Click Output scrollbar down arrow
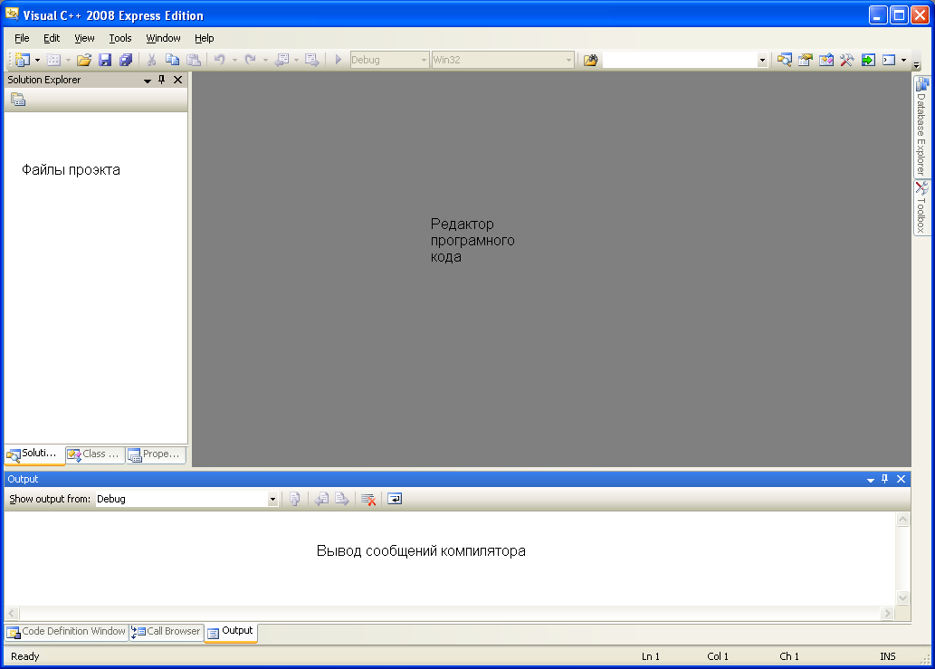 [x=902, y=597]
